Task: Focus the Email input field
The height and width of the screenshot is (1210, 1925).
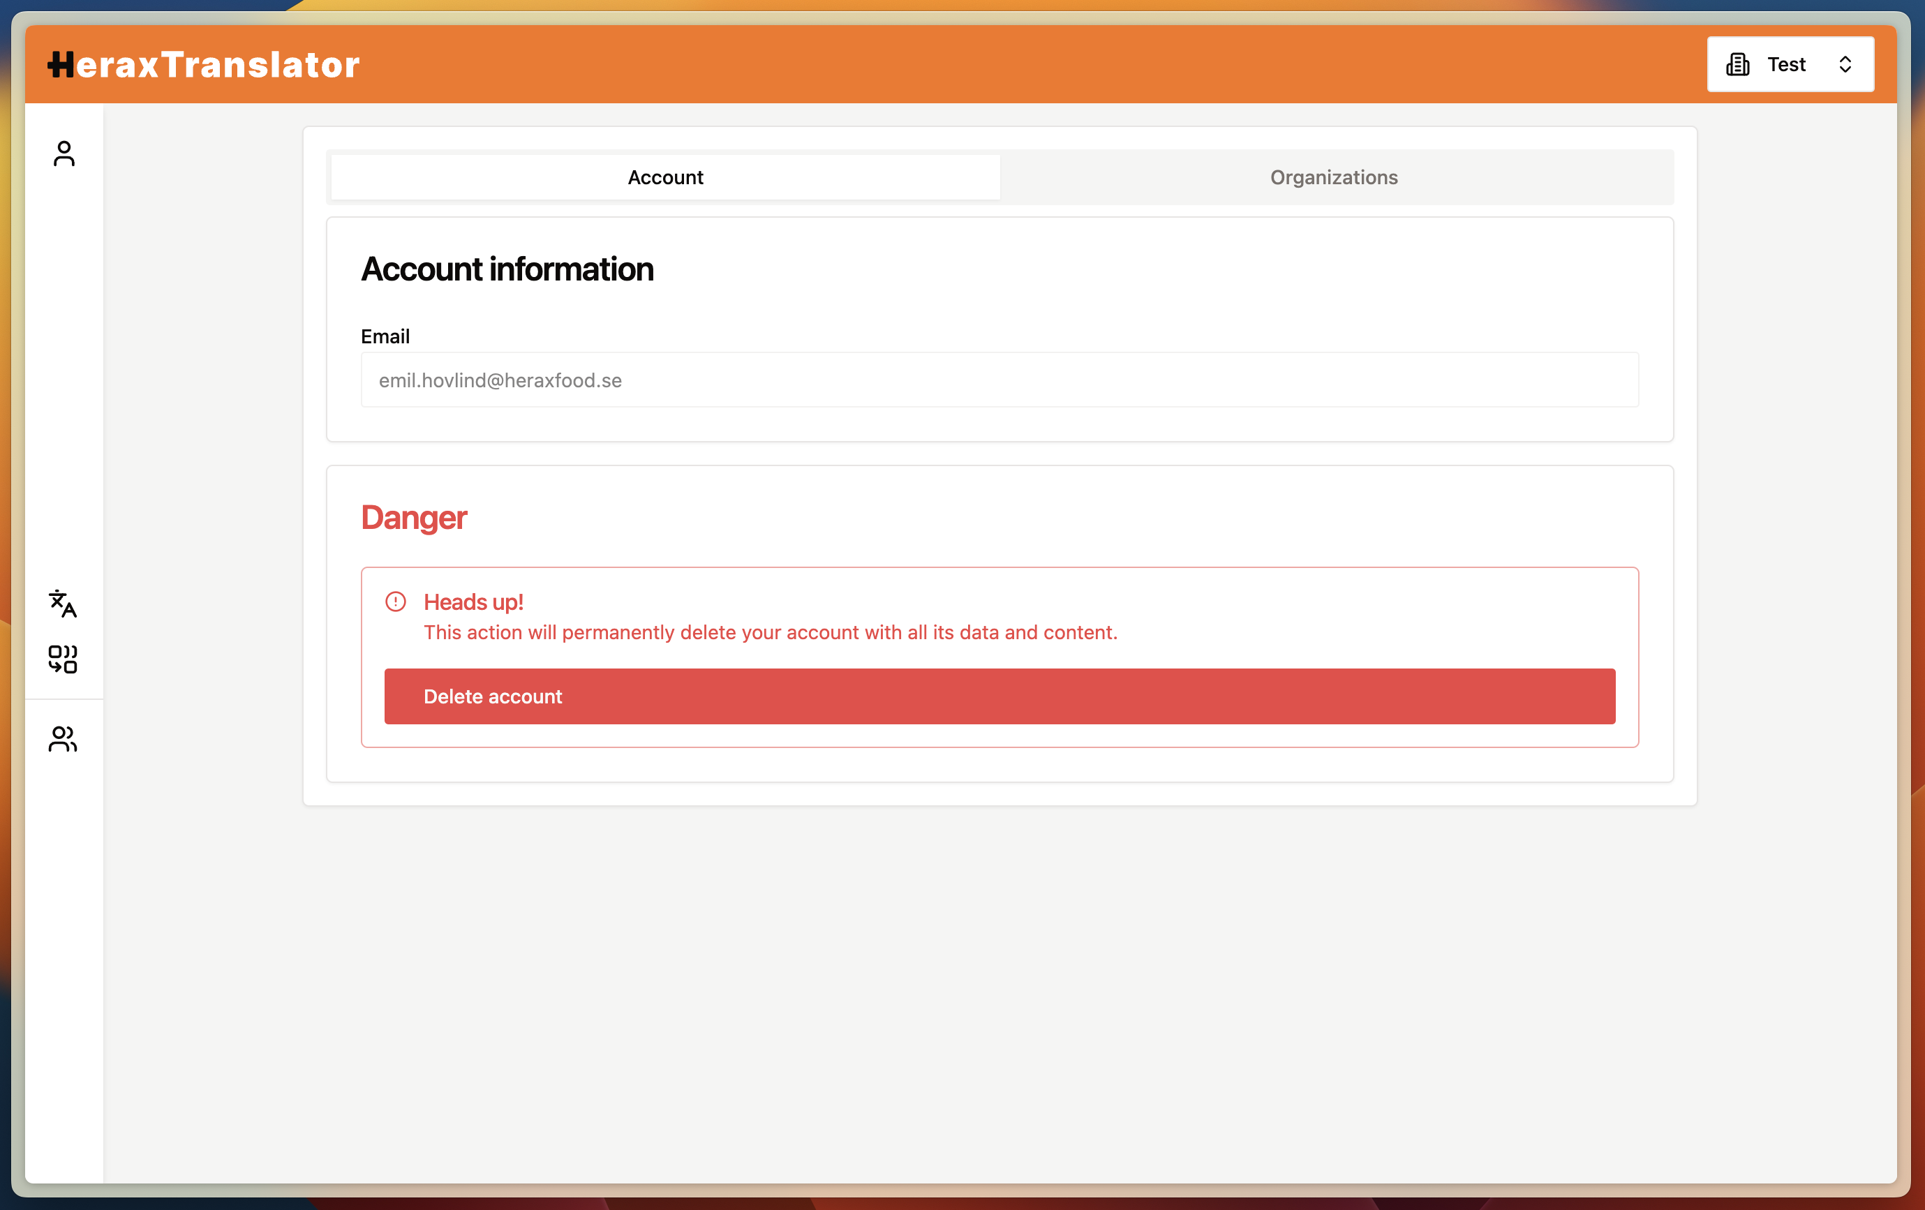Action: [x=1000, y=380]
